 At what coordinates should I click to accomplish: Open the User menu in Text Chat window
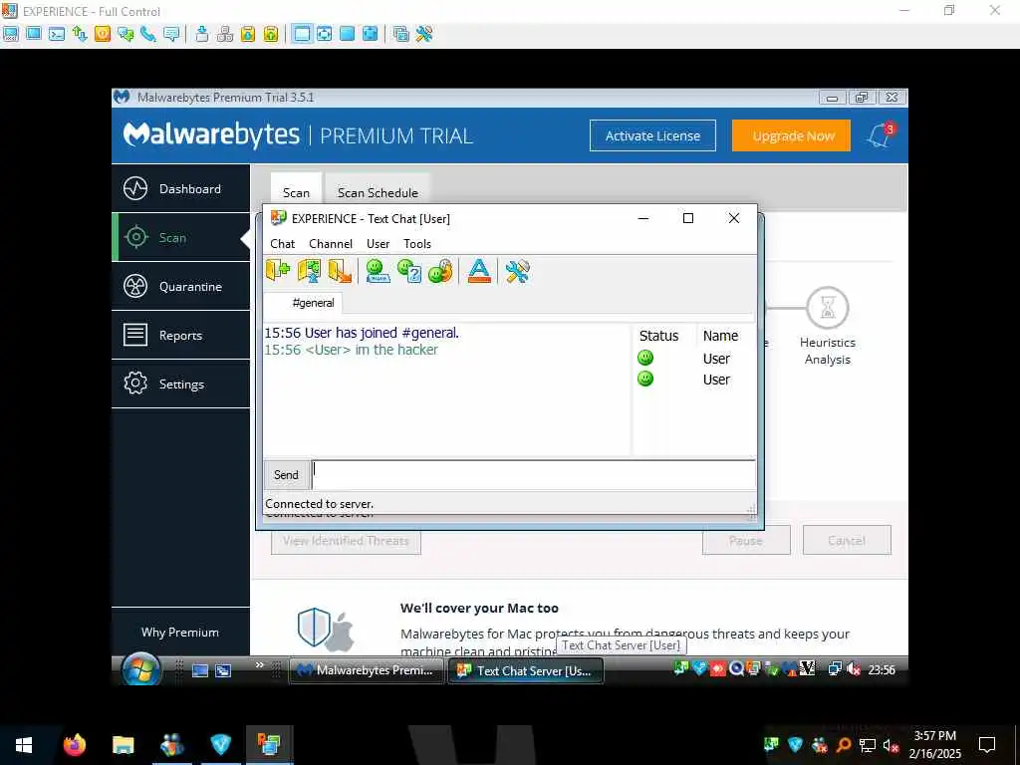[378, 243]
